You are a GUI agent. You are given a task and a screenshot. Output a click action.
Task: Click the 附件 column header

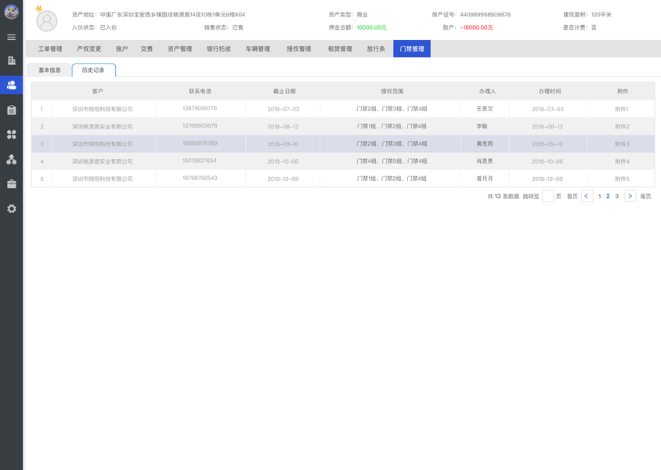(x=622, y=92)
